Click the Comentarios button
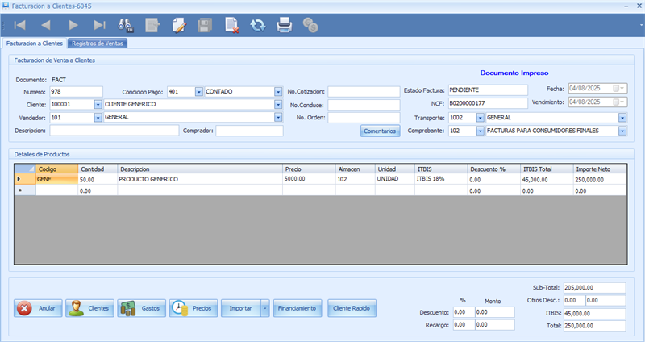This screenshot has width=645, height=342. tap(380, 131)
